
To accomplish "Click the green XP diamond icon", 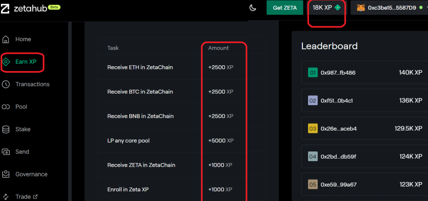I will (x=338, y=8).
